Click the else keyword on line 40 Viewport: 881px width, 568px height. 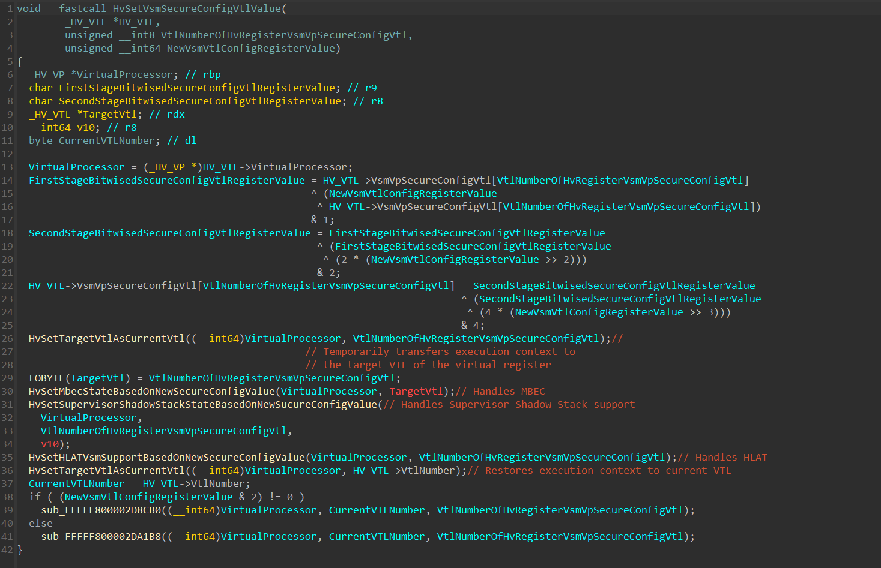[40, 523]
